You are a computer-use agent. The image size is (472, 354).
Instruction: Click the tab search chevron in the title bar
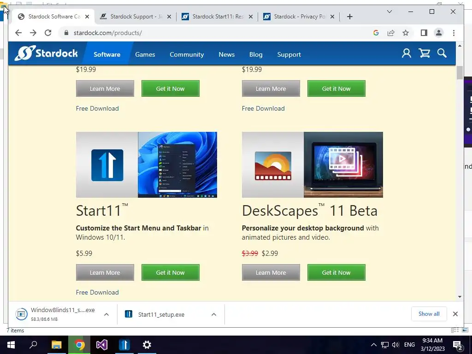point(389,12)
